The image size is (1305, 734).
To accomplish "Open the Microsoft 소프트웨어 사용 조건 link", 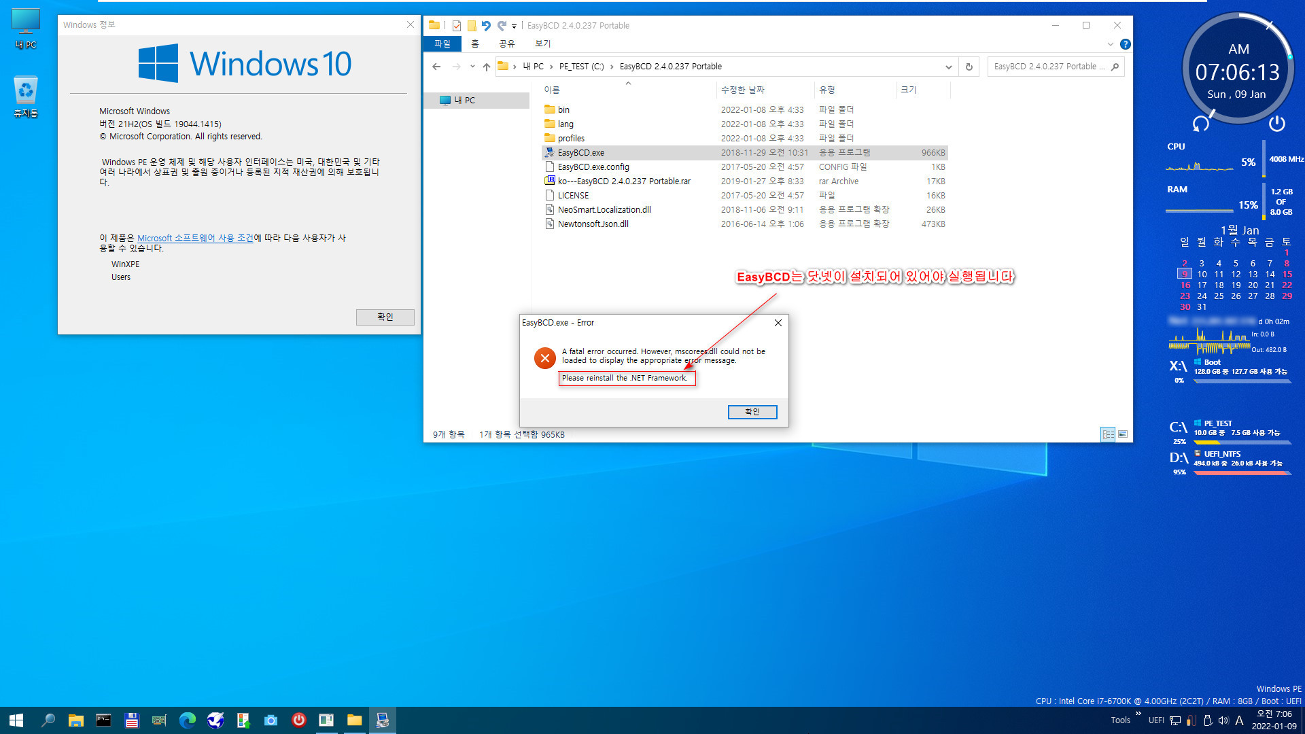I will click(195, 238).
